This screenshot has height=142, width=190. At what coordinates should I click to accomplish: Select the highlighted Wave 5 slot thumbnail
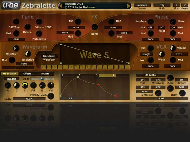click(x=66, y=67)
